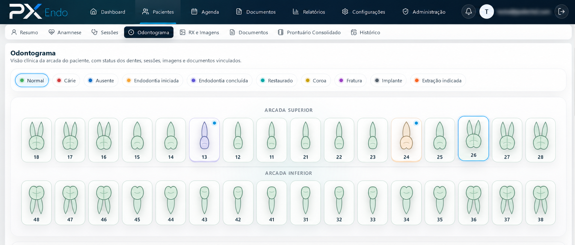Viewport: 575px width, 245px height.
Task: Open the Administração menu
Action: tap(424, 12)
